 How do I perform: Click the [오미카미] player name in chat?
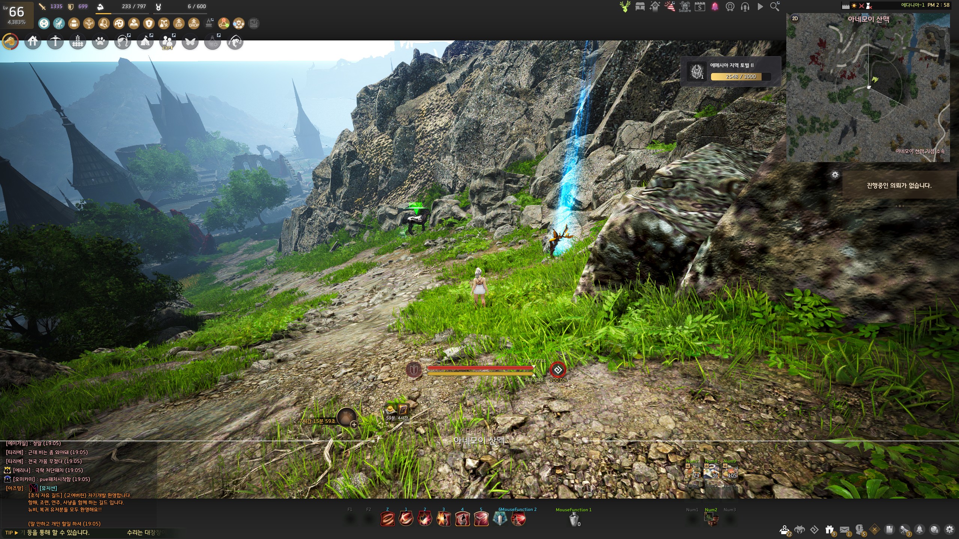pyautogui.click(x=24, y=479)
